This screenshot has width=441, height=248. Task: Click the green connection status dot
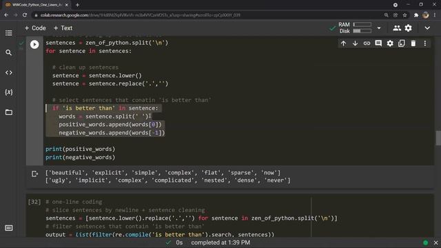pos(426,242)
